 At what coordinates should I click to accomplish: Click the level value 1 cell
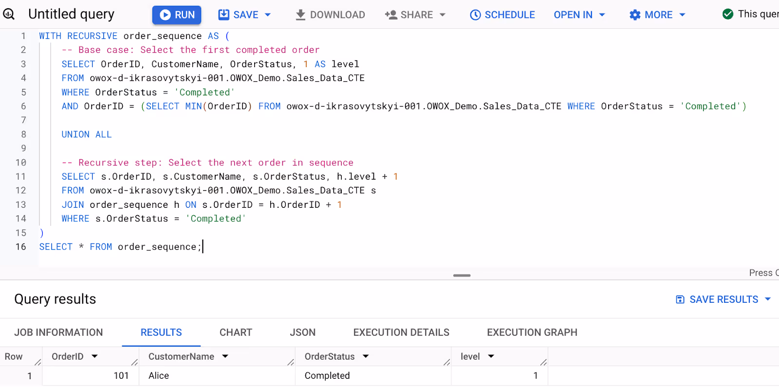click(x=500, y=376)
